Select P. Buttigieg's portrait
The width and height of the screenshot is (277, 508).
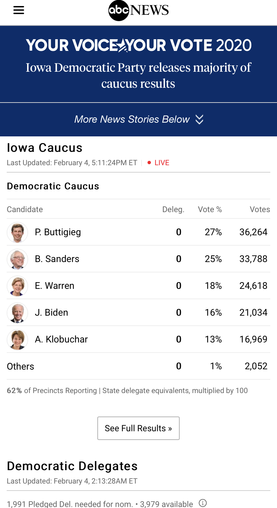[x=17, y=232]
